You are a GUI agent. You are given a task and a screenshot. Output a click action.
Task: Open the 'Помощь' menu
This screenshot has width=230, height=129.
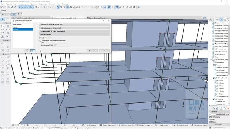coord(65,4)
